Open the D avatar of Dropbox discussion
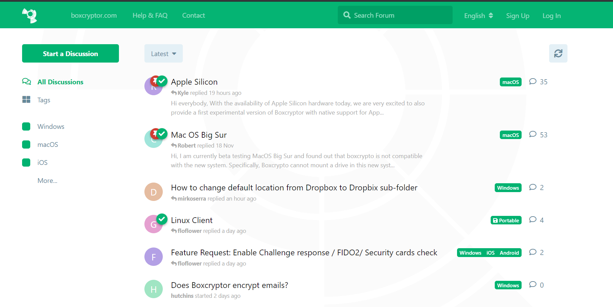613x307 pixels. click(x=154, y=192)
